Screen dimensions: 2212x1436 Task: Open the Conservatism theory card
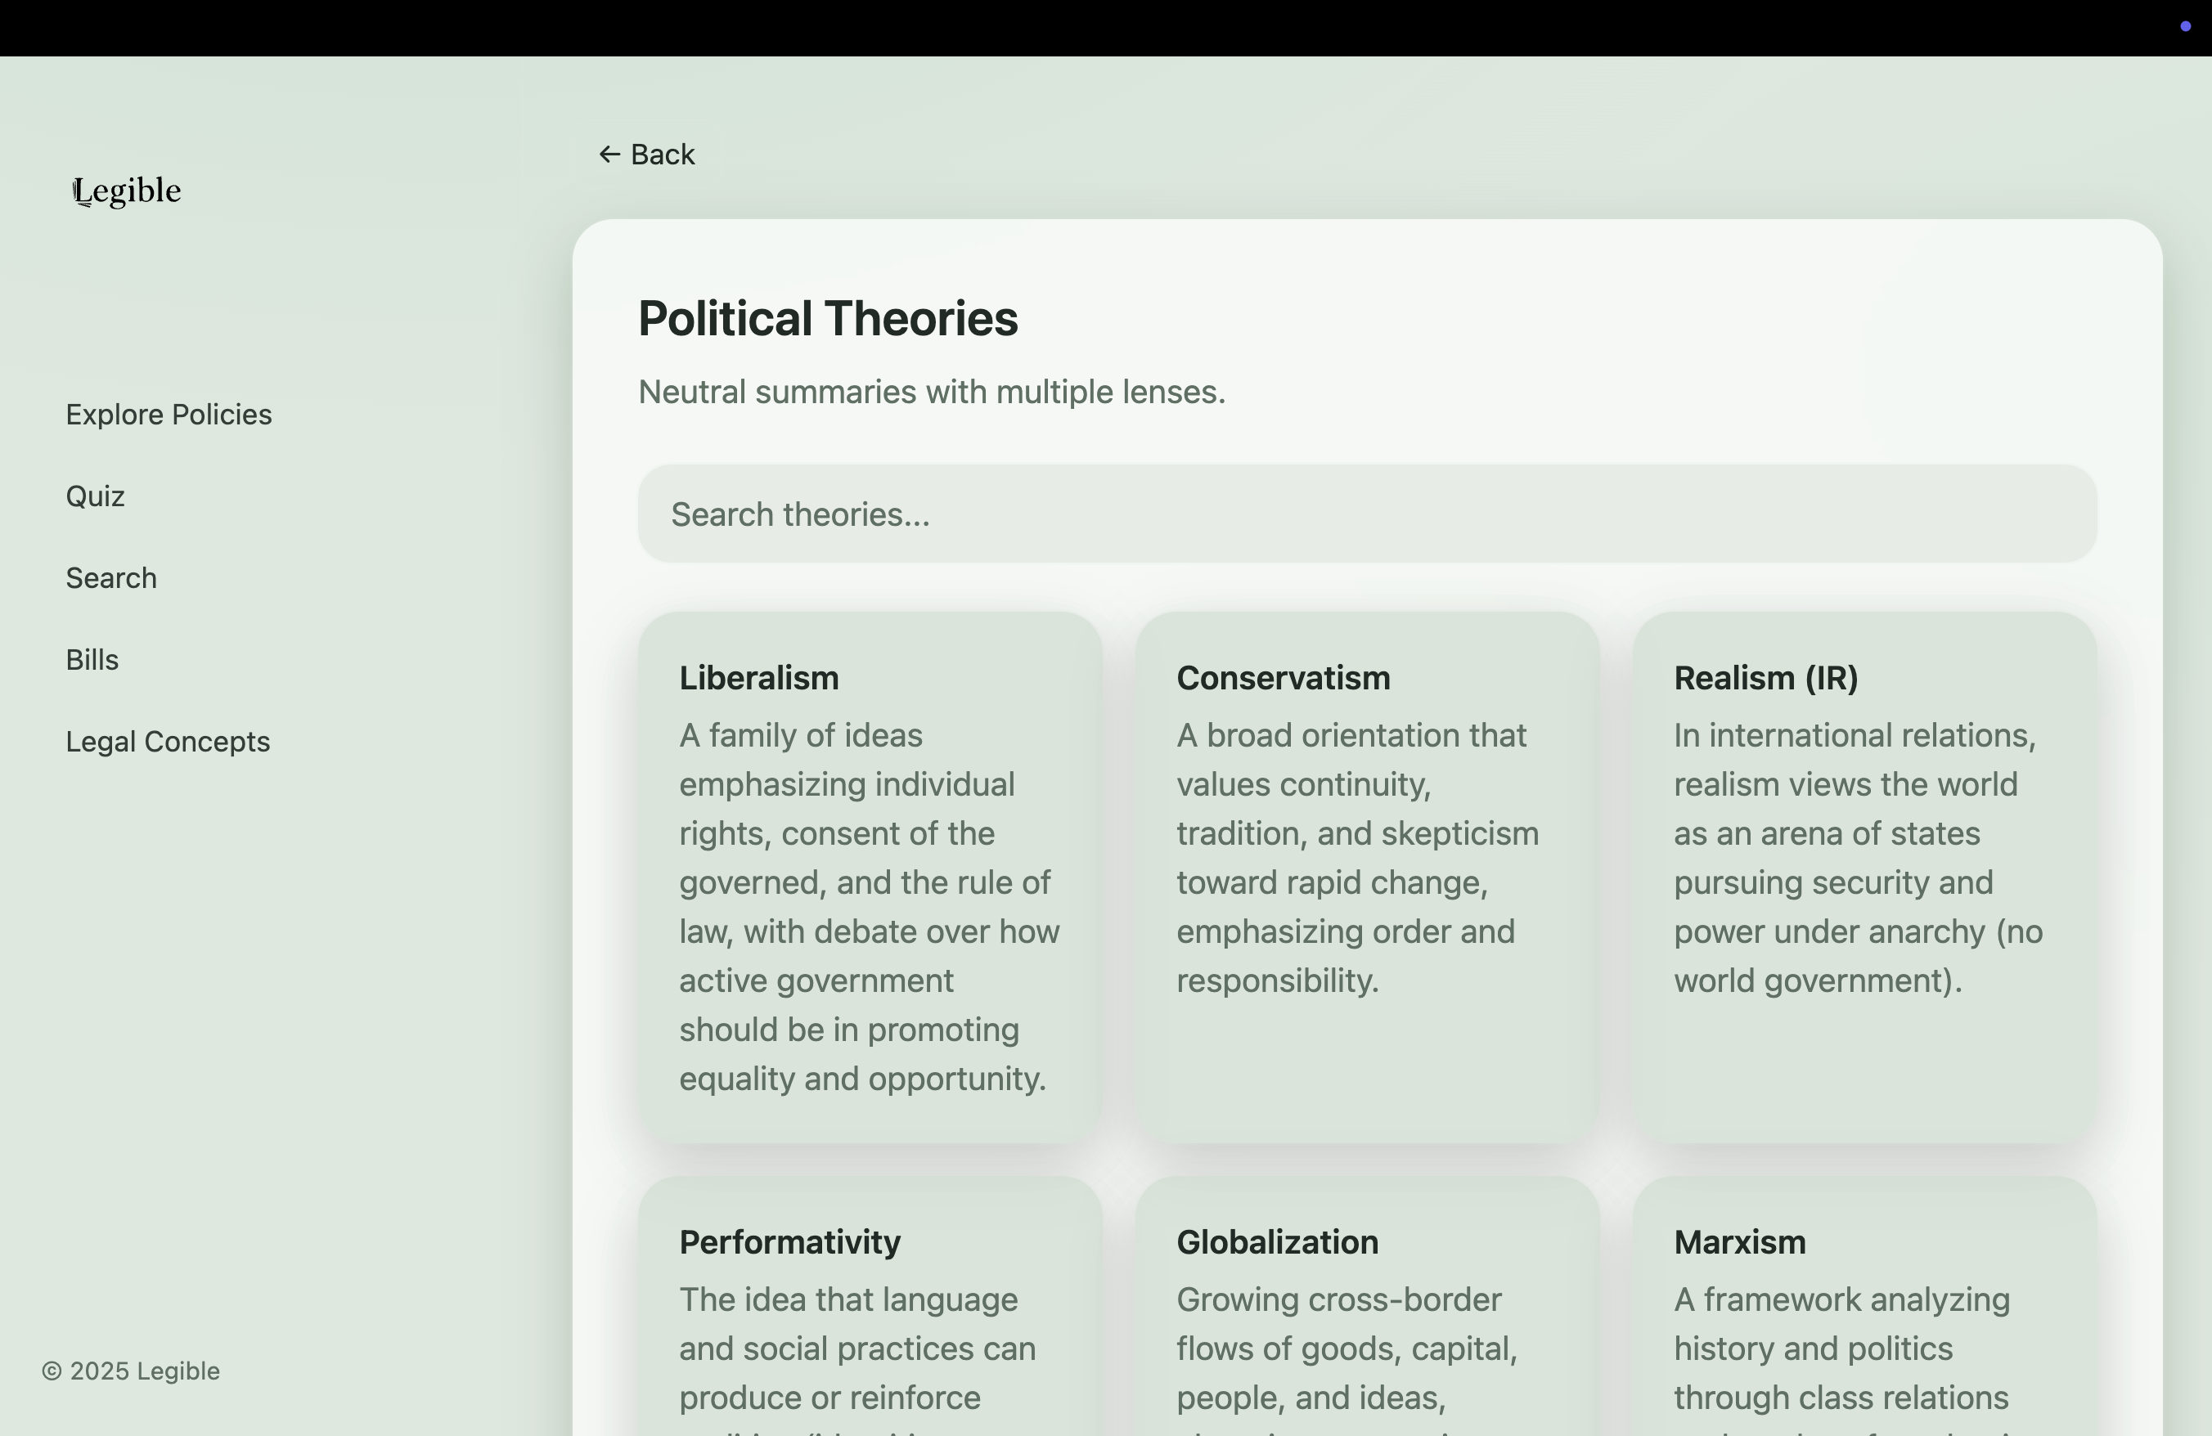point(1283,678)
